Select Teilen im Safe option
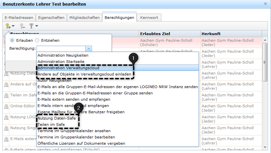The height and width of the screenshot is (153, 271). 118,125
